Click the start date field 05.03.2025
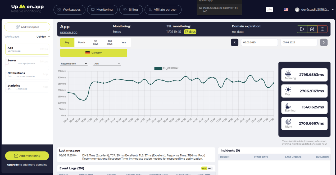The height and width of the screenshot is (175, 336). pyautogui.click(x=259, y=42)
